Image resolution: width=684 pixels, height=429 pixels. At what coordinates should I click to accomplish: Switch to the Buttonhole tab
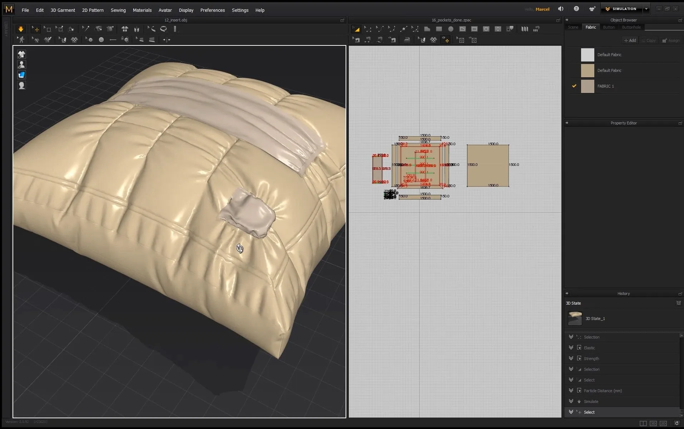point(631,27)
